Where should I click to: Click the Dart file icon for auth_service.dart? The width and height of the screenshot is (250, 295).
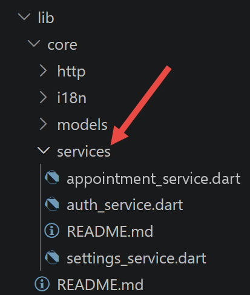coord(52,204)
